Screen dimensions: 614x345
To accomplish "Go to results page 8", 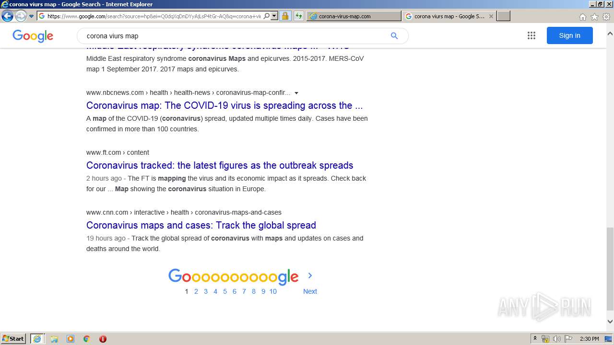I will 253,291.
